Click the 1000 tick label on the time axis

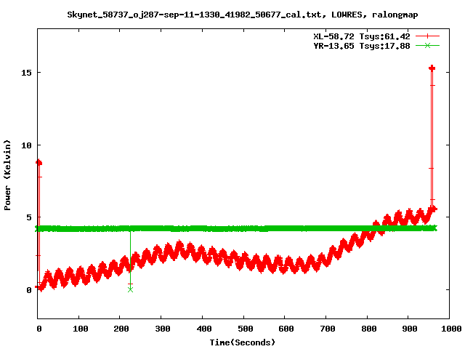(449, 329)
